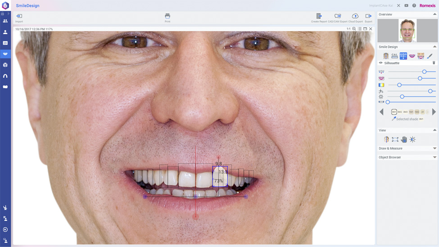
Task: Select the 1M1 shade swatch
Action: click(411, 112)
